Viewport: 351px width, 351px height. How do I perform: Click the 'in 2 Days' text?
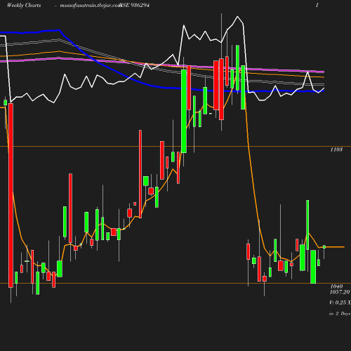[340, 314]
